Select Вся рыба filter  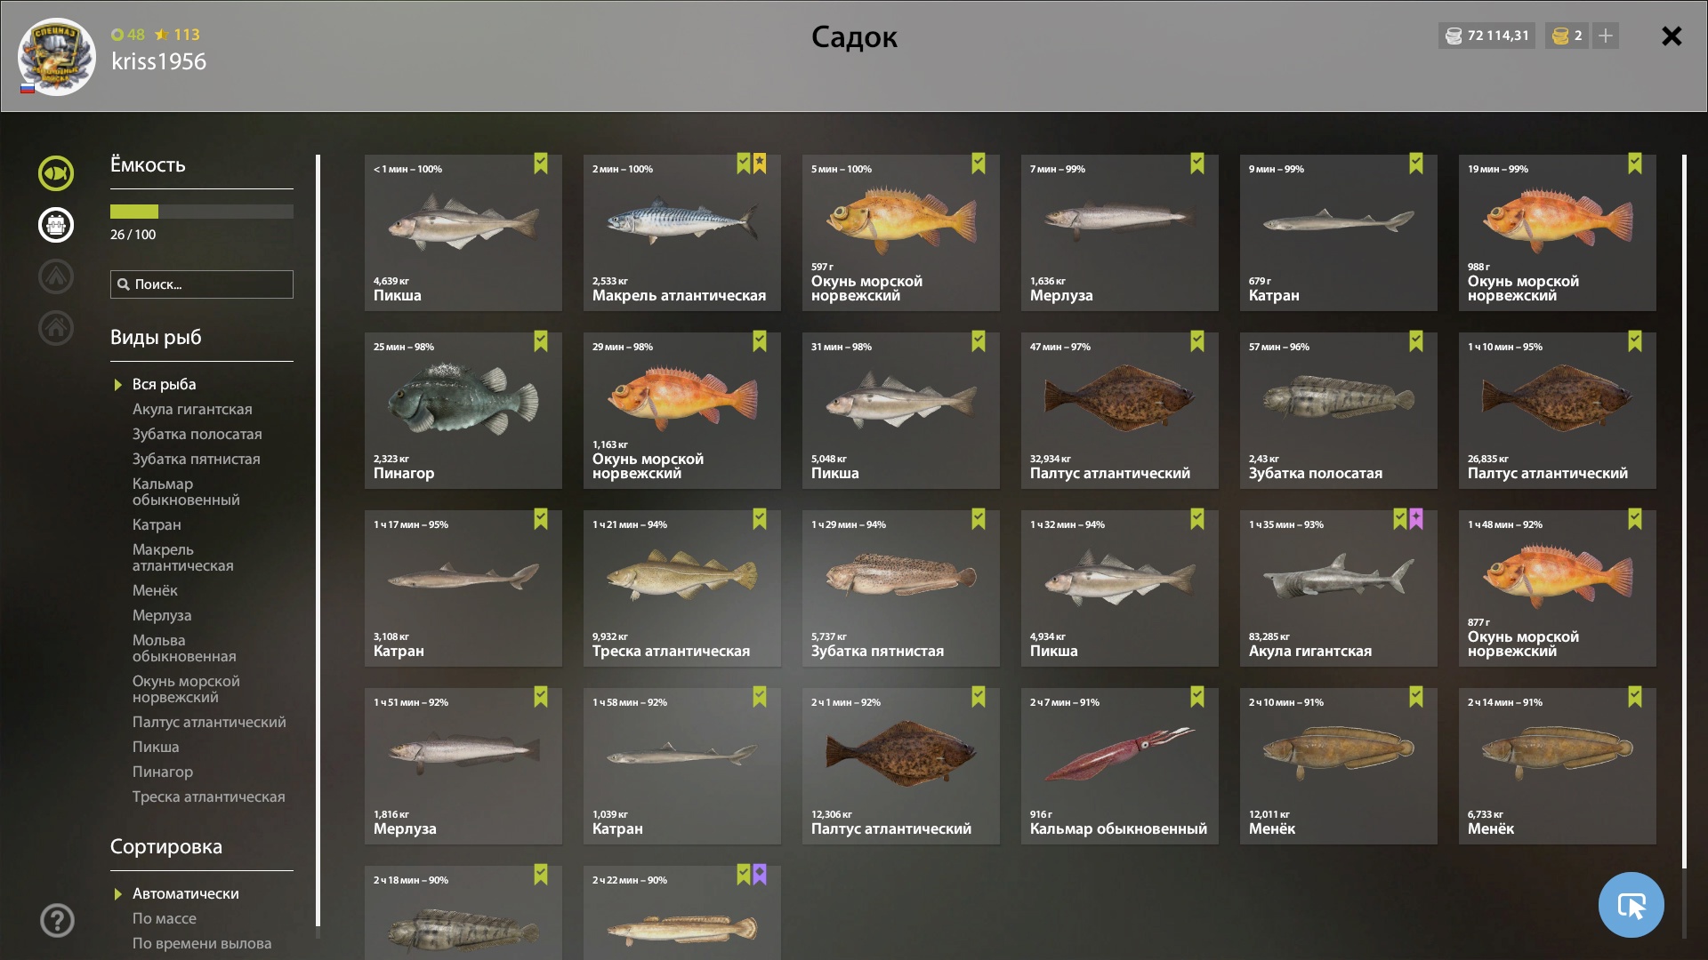(x=165, y=384)
